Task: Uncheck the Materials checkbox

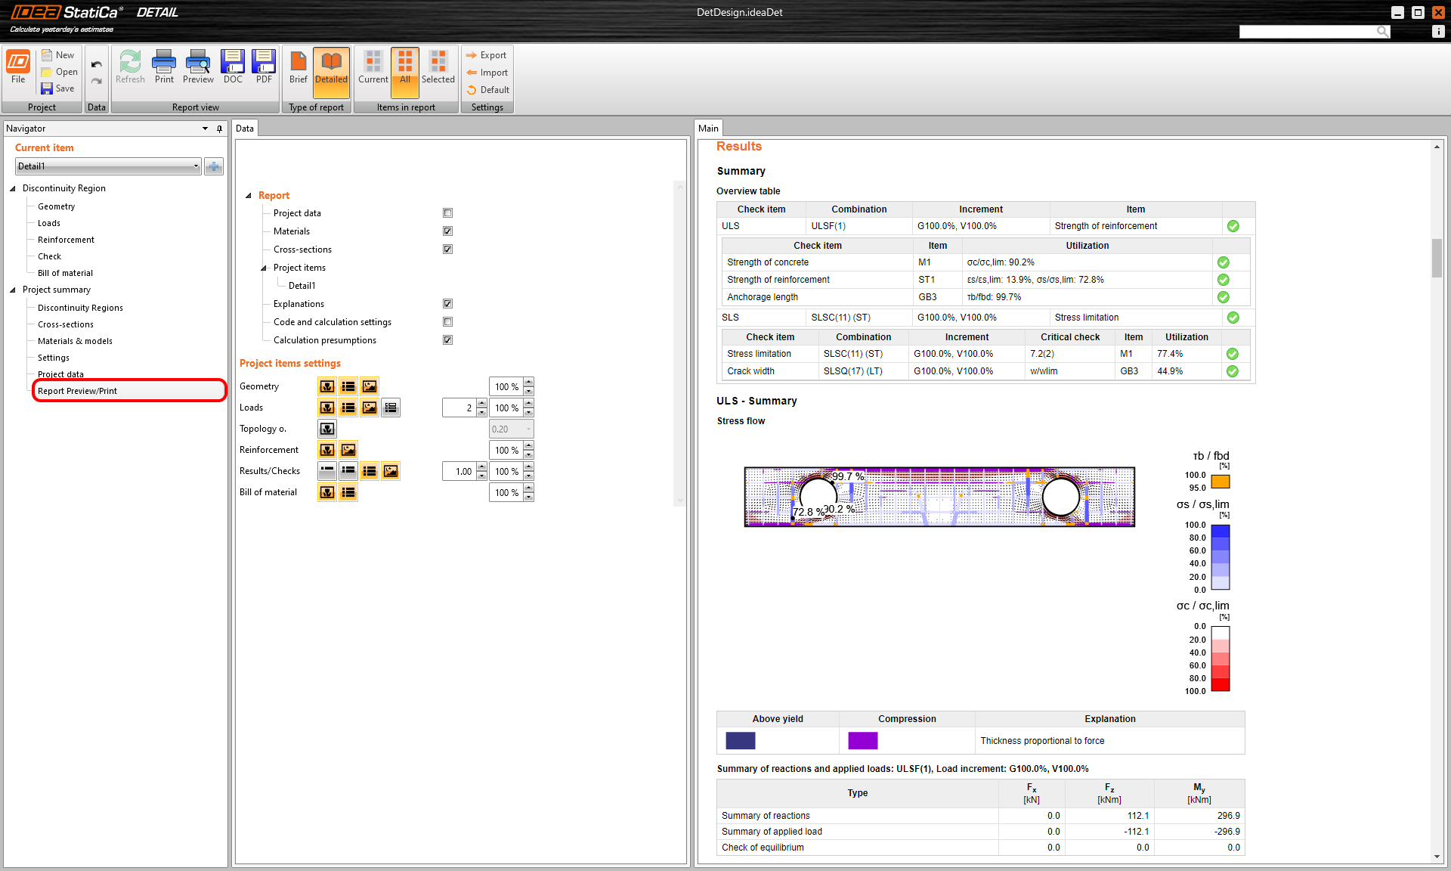Action: coord(447,231)
